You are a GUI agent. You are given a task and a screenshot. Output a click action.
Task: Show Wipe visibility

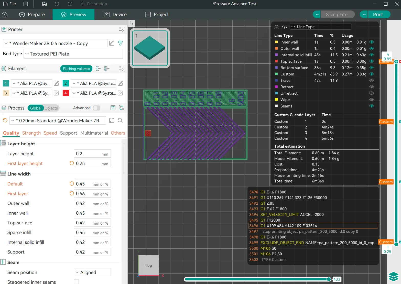[372, 100]
